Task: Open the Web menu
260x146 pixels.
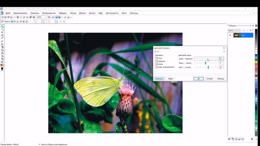Action: pos(100,13)
